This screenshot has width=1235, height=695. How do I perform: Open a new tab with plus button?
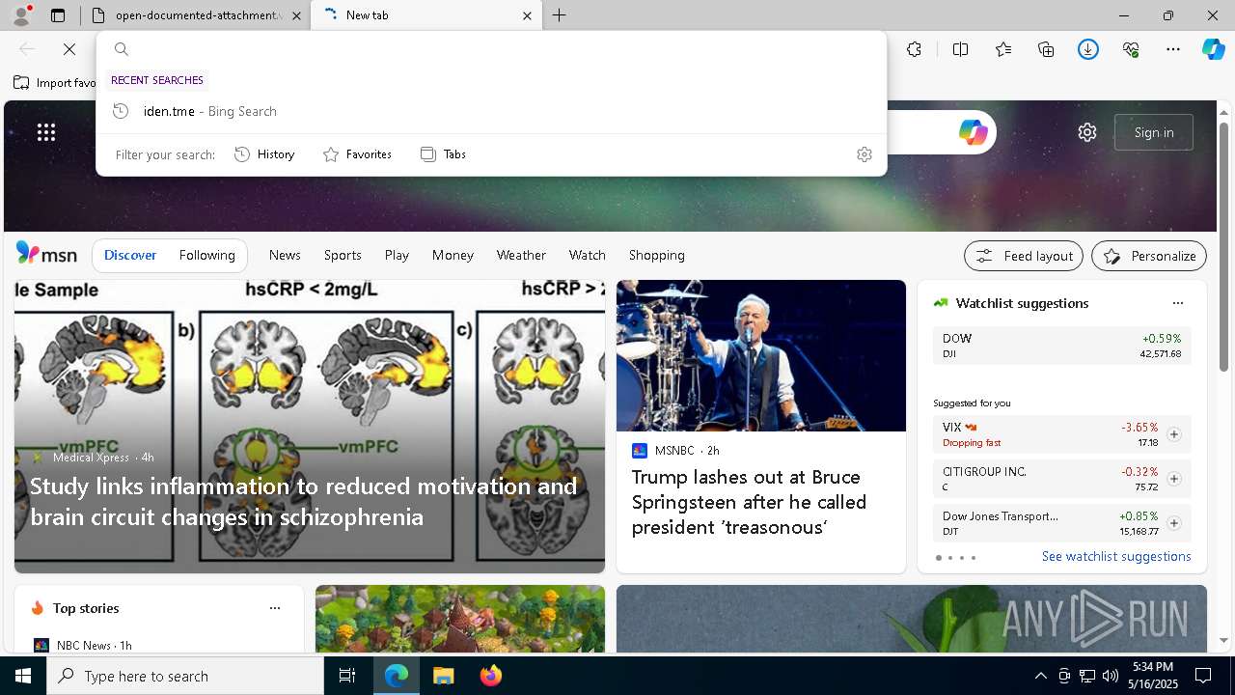click(560, 15)
